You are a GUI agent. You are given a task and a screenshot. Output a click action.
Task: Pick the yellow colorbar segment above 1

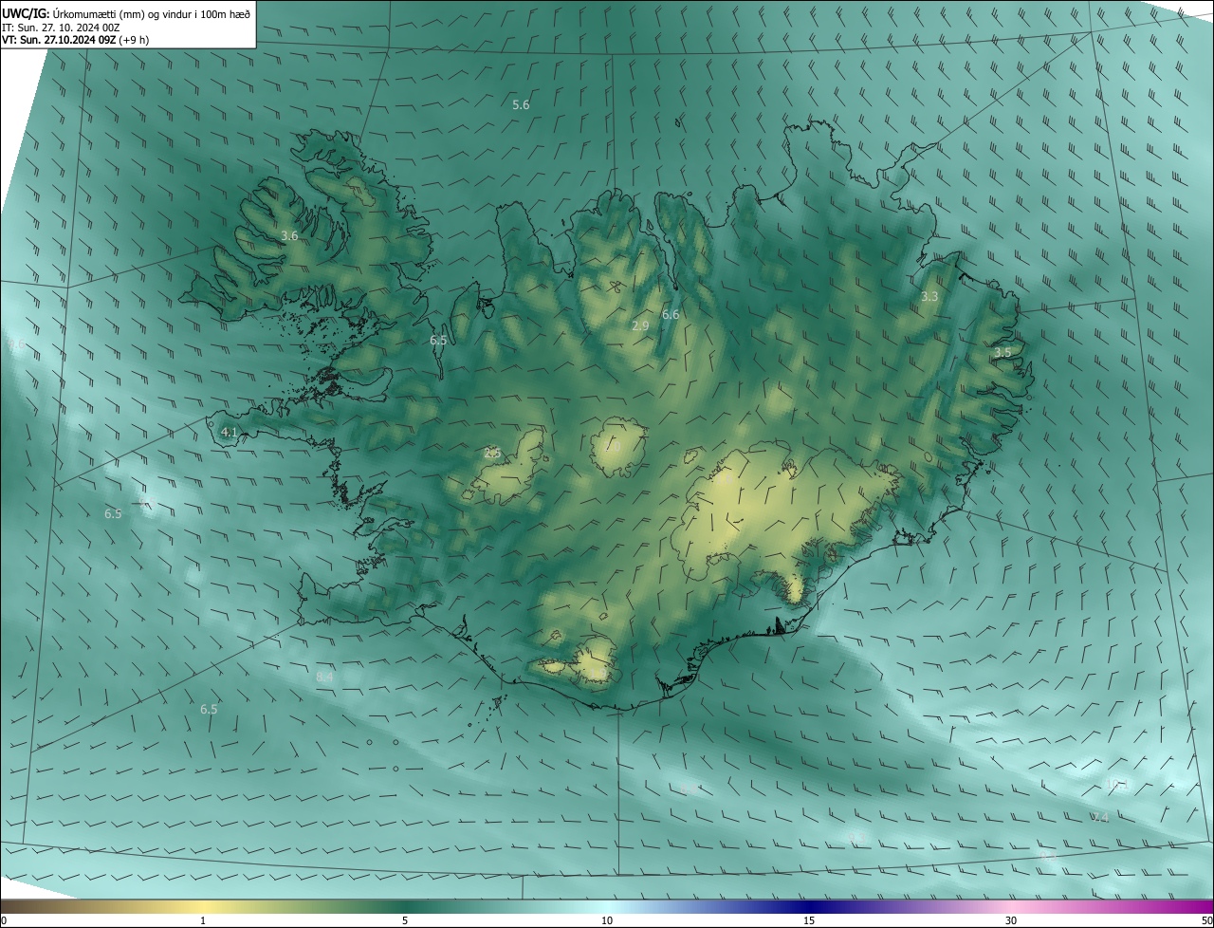tap(203, 906)
